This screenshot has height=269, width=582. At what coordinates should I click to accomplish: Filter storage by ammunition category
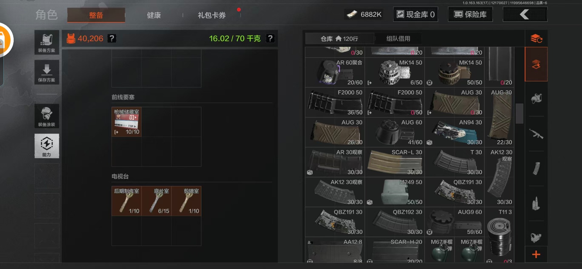[x=536, y=203]
